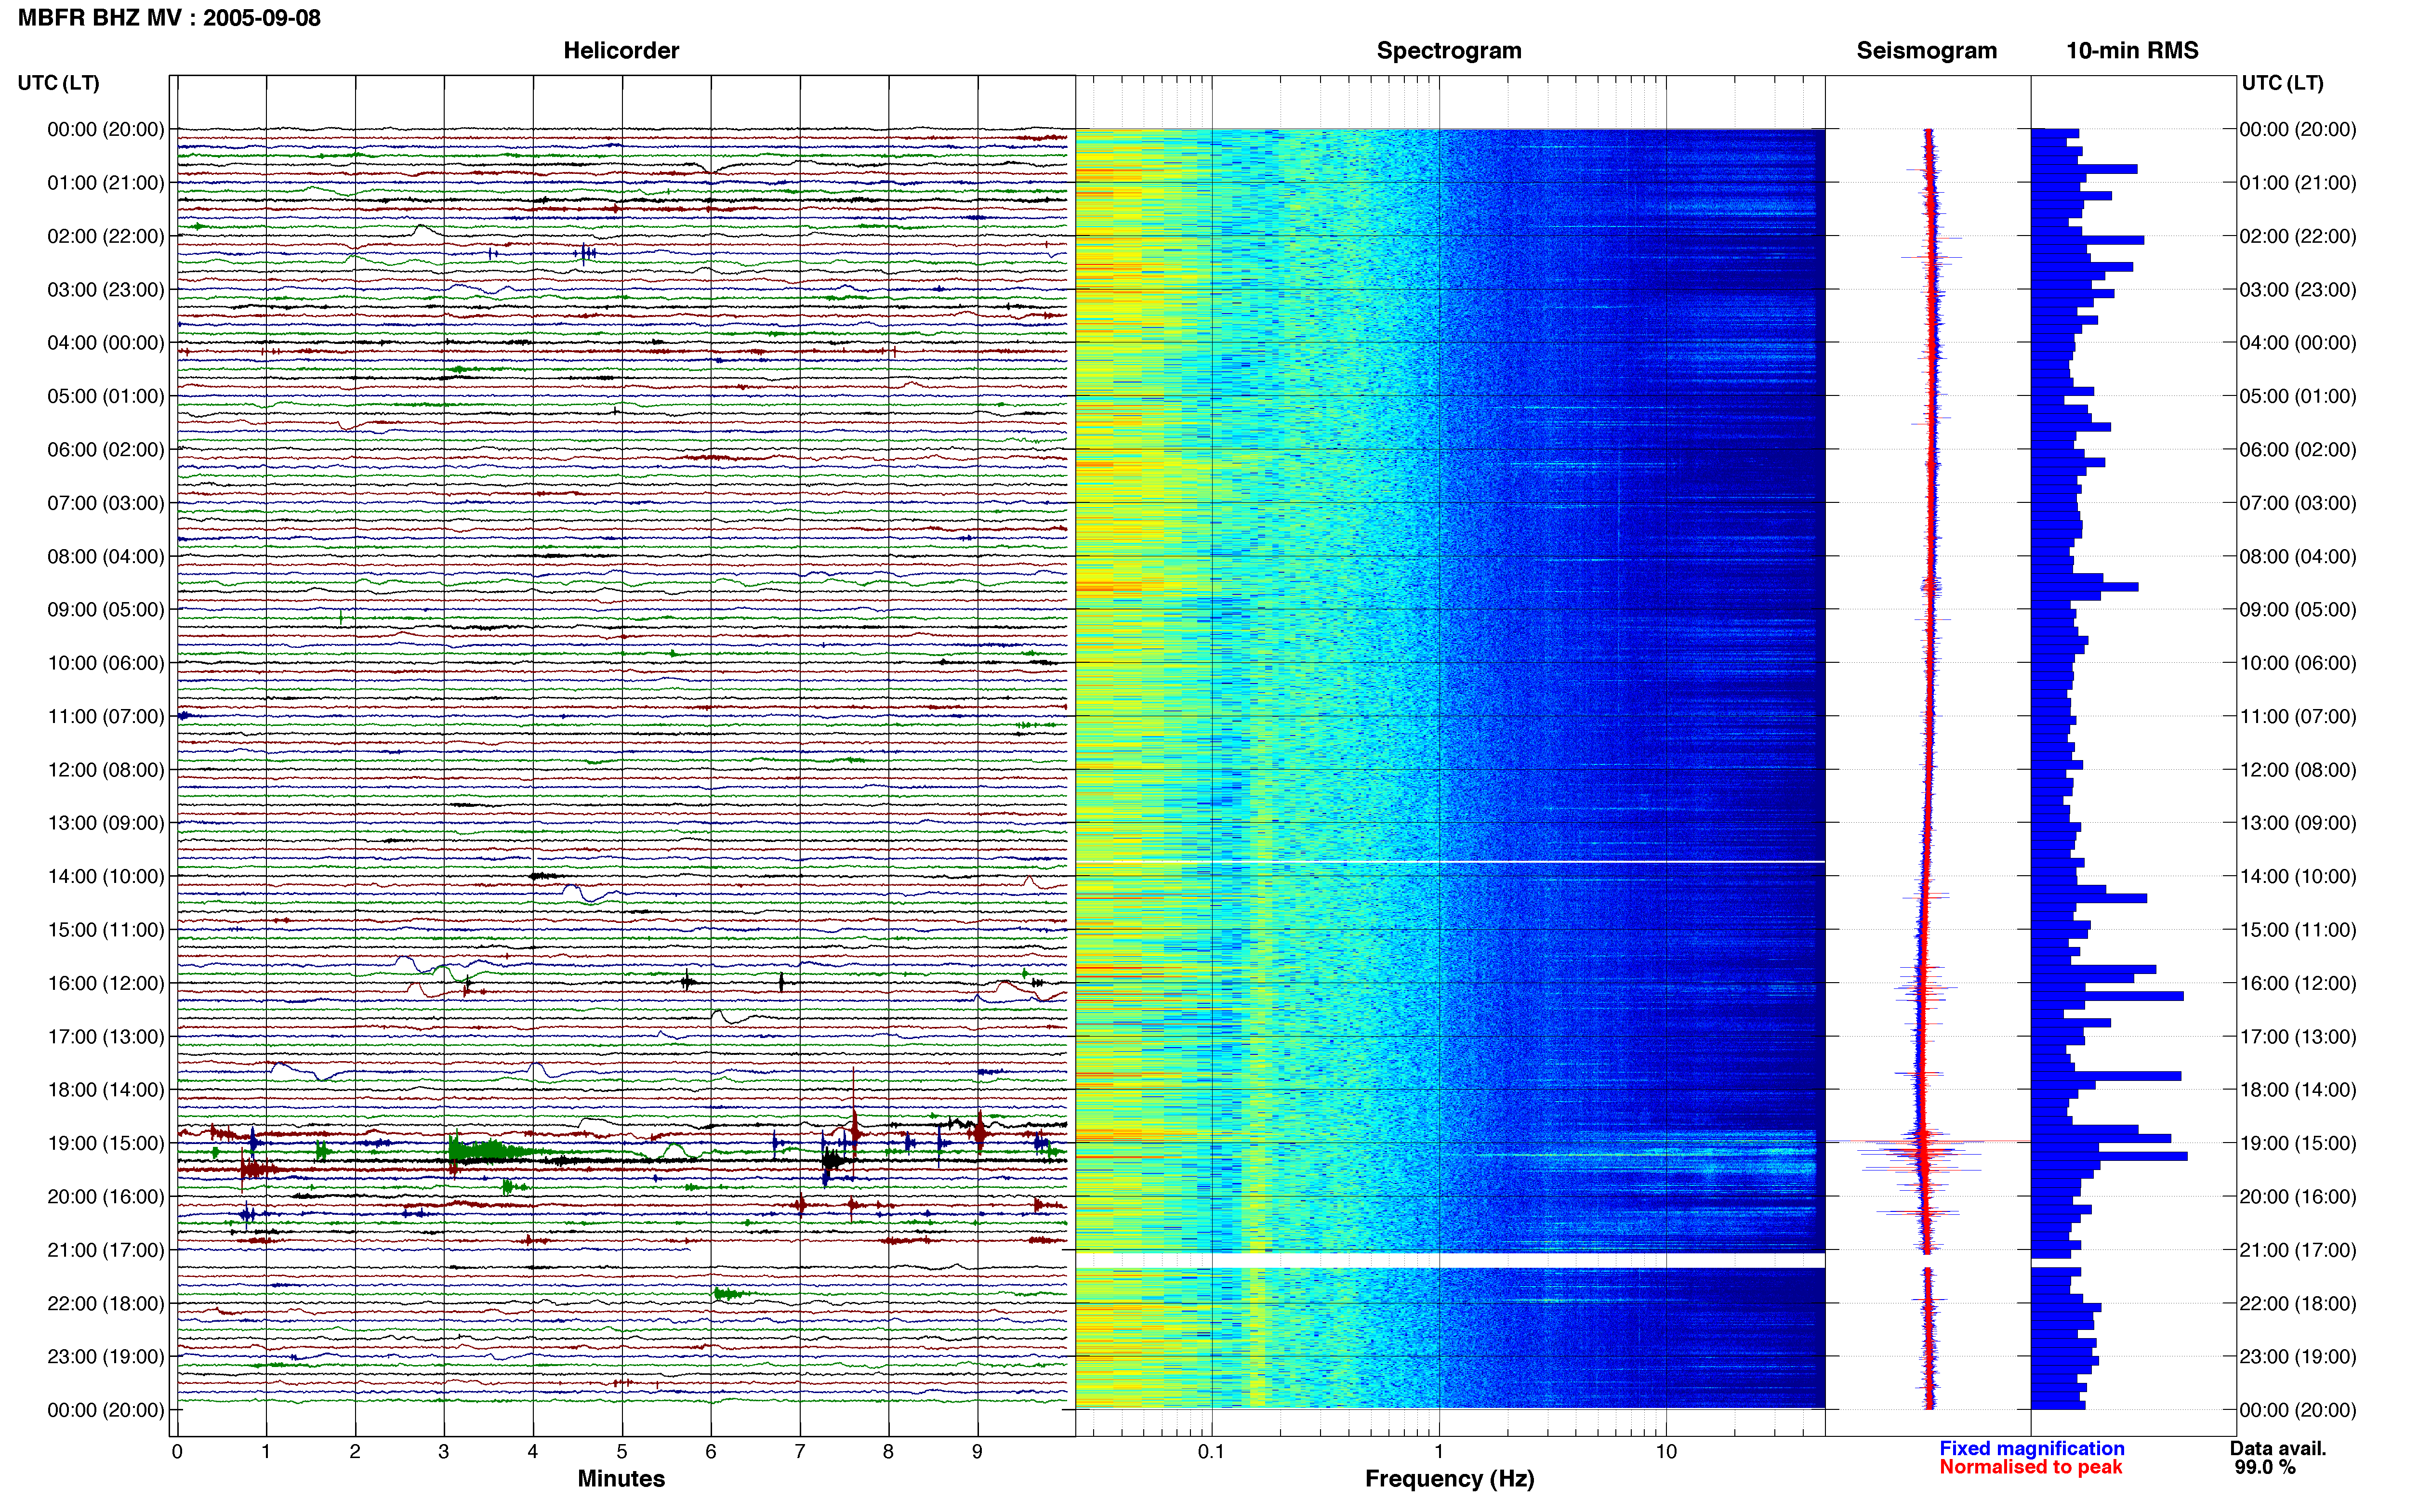Select the Seismogram panel heading
This screenshot has height=1512, width=2418.
pyautogui.click(x=1926, y=50)
